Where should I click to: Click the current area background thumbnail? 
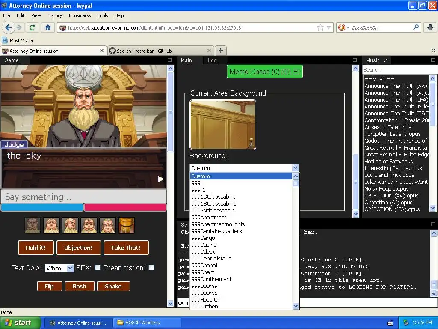pyautogui.click(x=222, y=125)
